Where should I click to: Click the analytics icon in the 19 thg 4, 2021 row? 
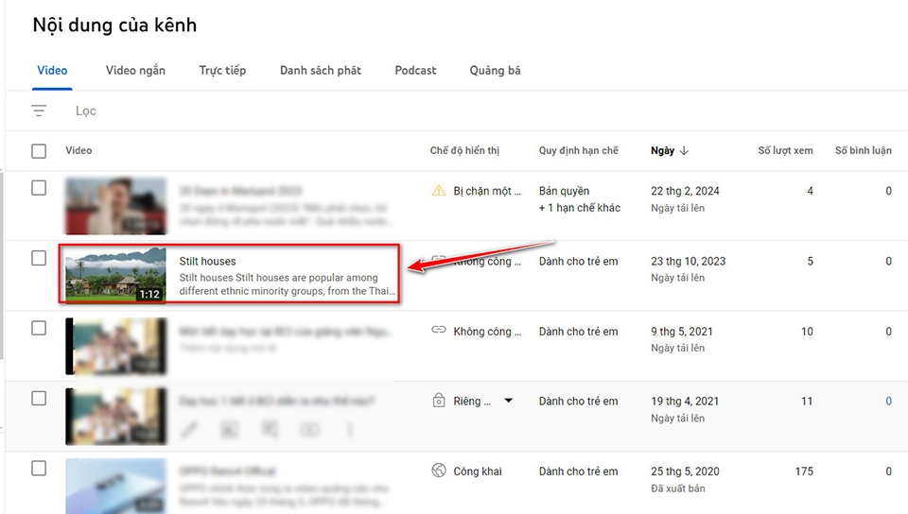click(x=230, y=430)
